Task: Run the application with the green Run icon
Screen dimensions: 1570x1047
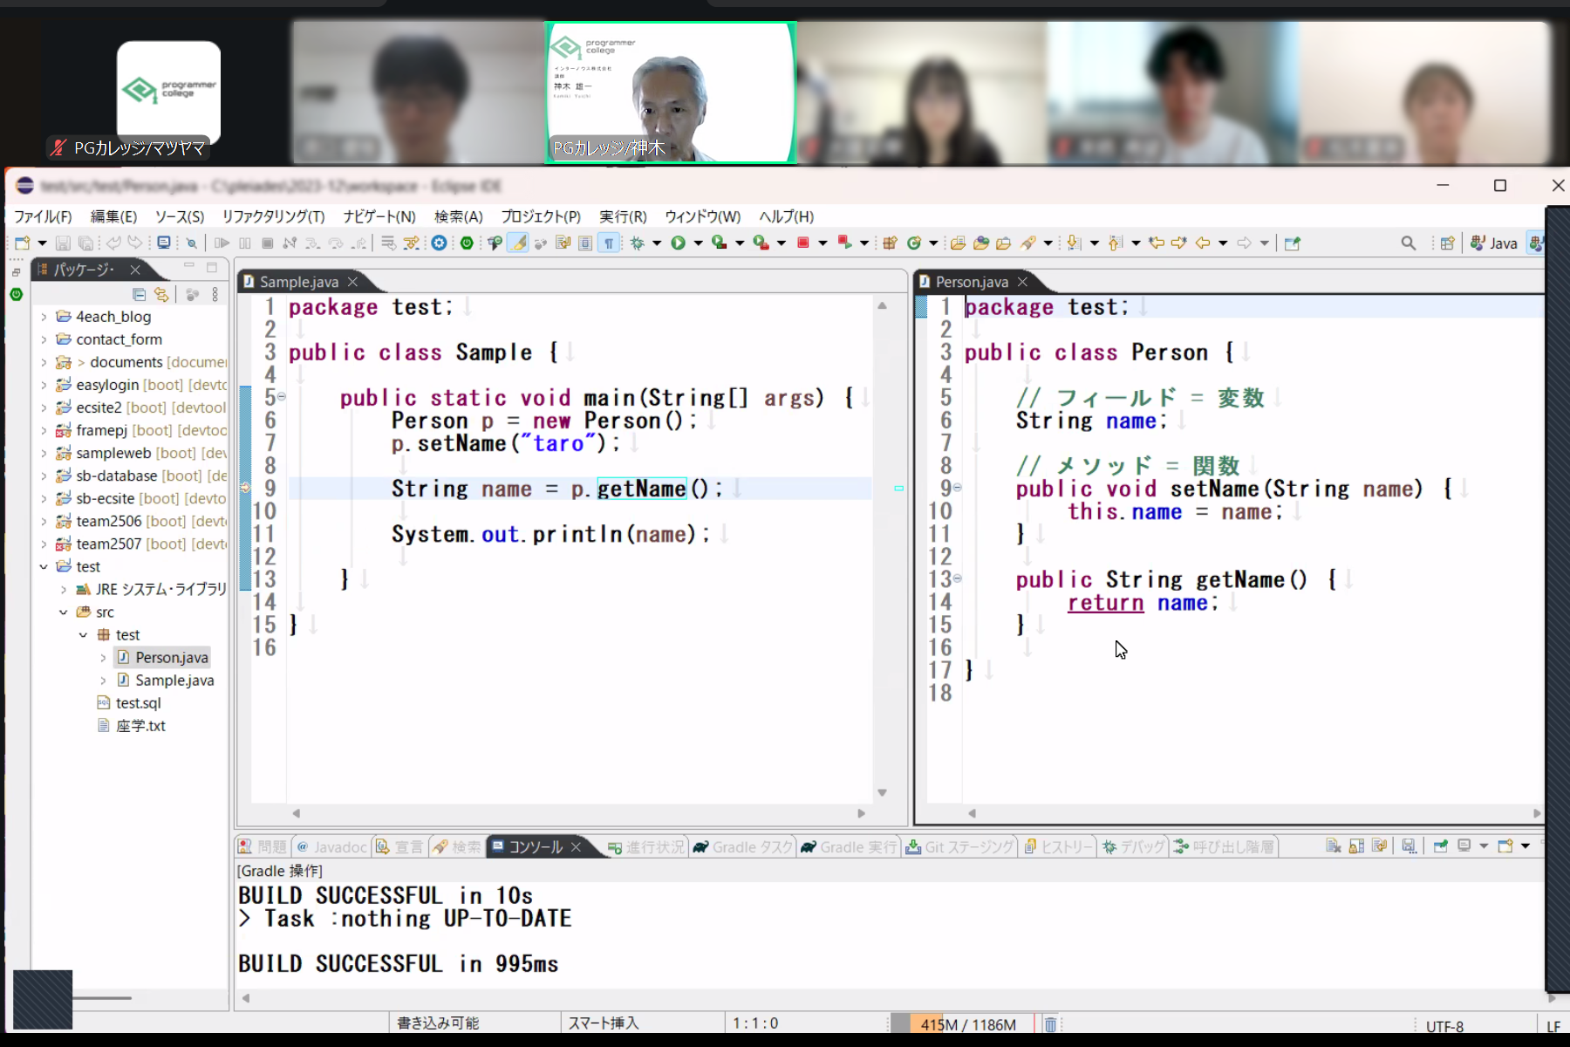Action: [x=676, y=243]
